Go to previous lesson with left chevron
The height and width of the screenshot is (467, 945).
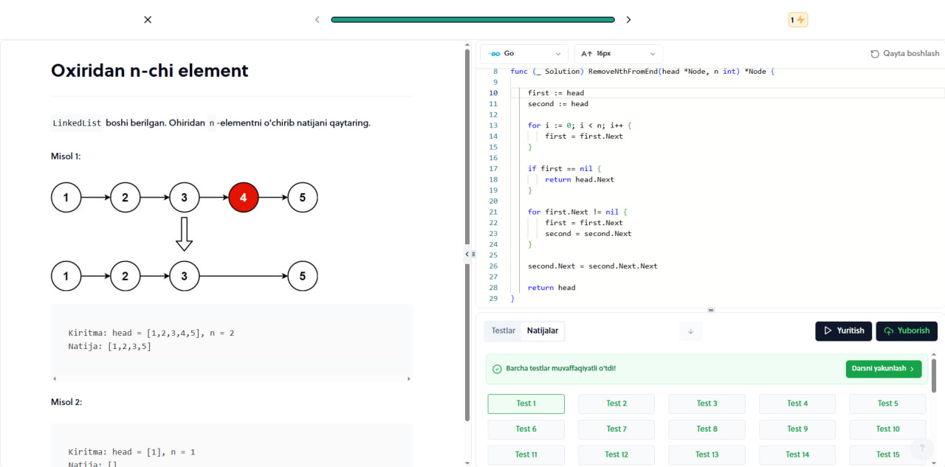(x=317, y=20)
